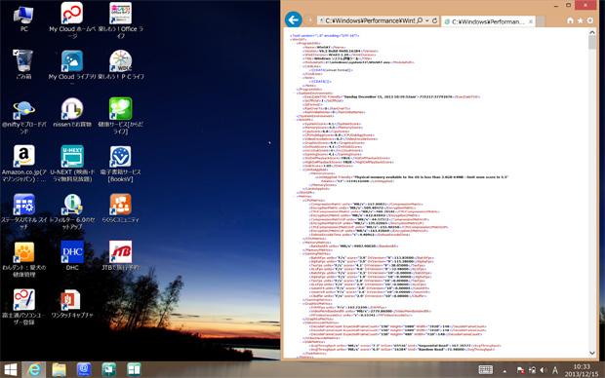Click the scroll up arrow in browser
Image resolution: width=605 pixels, height=378 pixels.
tap(592, 33)
